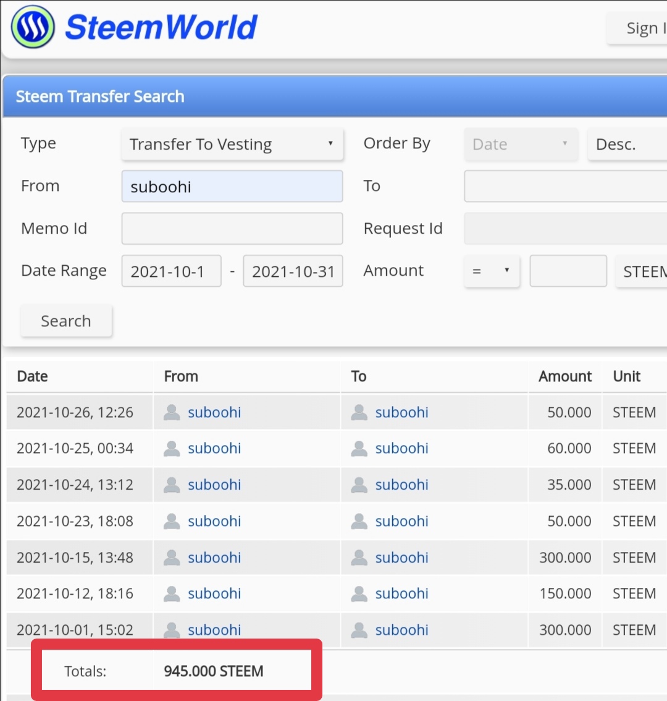Click From user icon in 2021-10-26 row
The height and width of the screenshot is (701, 667).
tap(172, 412)
